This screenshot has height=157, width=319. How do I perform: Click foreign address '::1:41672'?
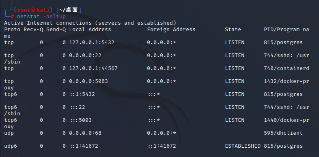[162, 146]
